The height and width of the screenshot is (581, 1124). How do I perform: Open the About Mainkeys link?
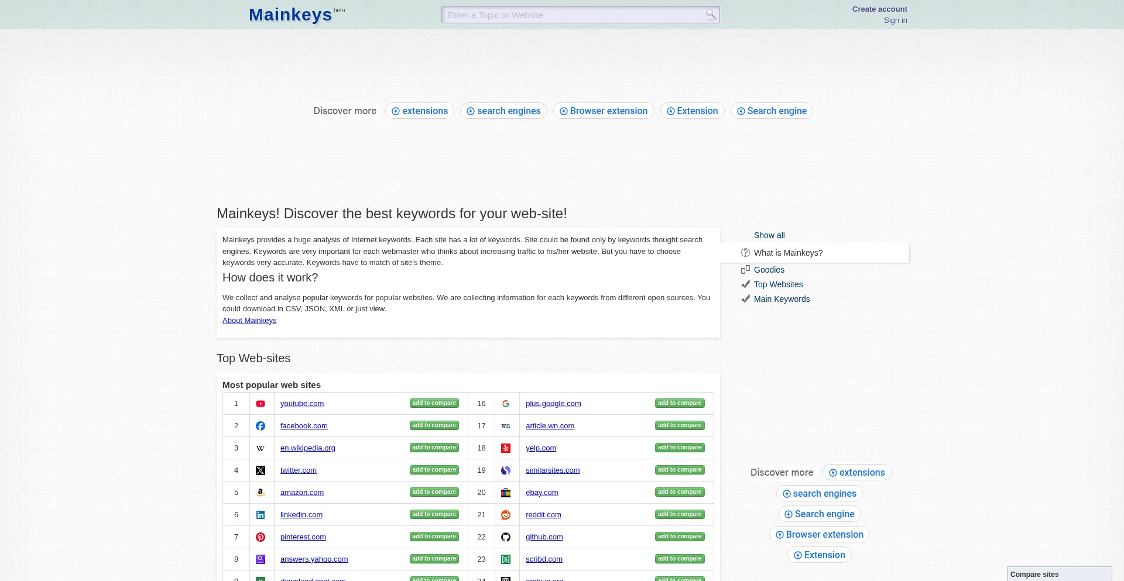click(249, 320)
